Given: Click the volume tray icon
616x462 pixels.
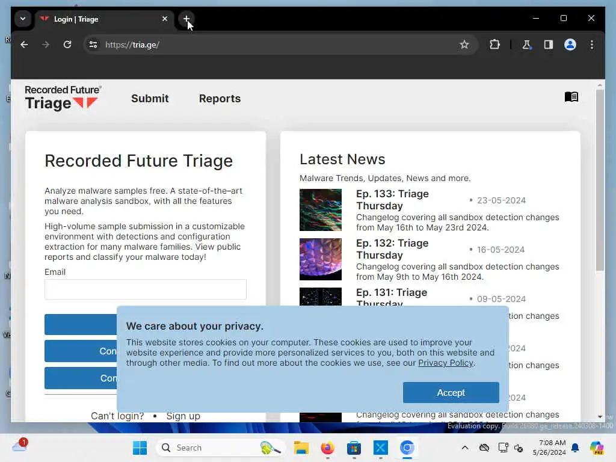Looking at the screenshot, I should click(x=519, y=448).
